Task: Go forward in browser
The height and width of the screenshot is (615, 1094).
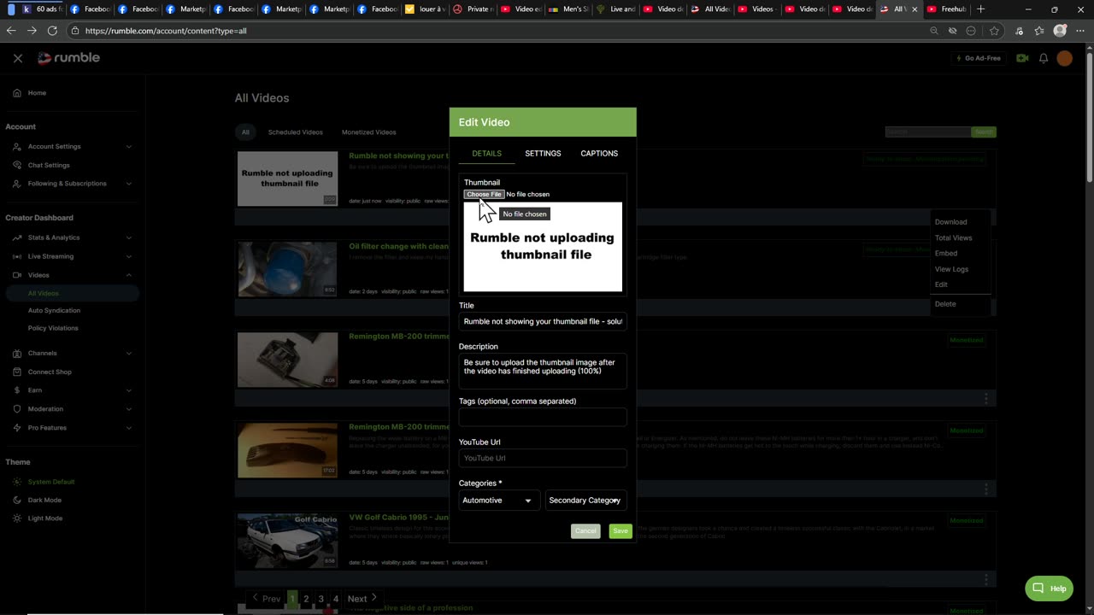Action: coord(32,31)
